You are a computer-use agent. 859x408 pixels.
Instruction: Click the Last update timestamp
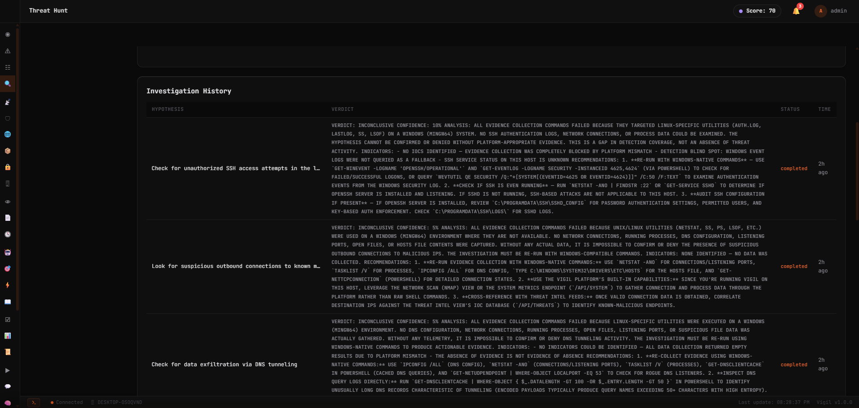pos(774,403)
